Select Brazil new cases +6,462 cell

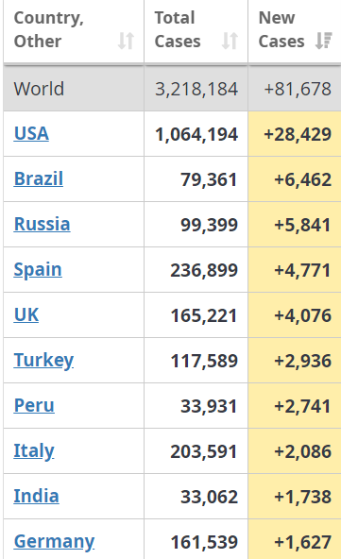295,179
